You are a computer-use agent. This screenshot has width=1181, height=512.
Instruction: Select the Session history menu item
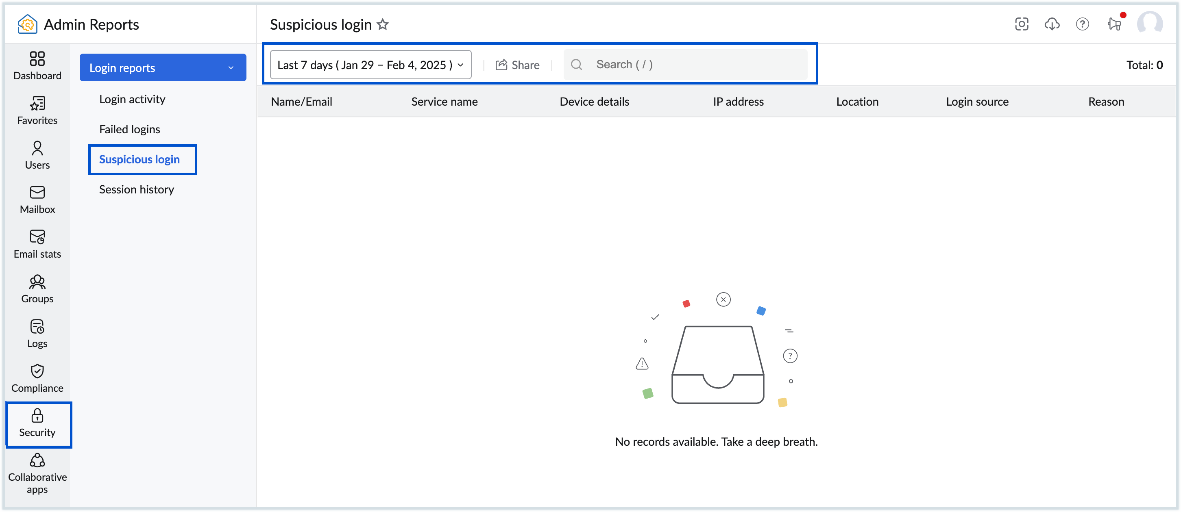tap(137, 188)
